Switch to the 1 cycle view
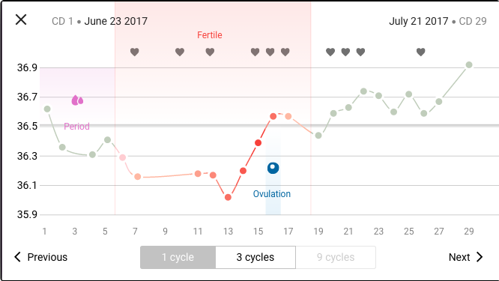The width and height of the screenshot is (499, 281). [x=178, y=257]
